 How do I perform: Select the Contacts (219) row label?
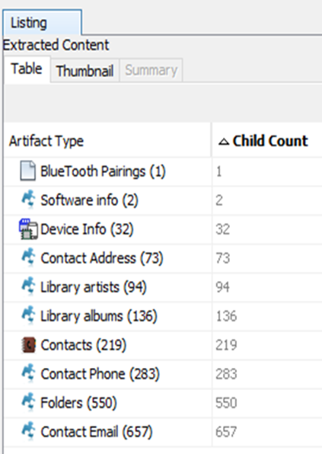click(x=83, y=345)
